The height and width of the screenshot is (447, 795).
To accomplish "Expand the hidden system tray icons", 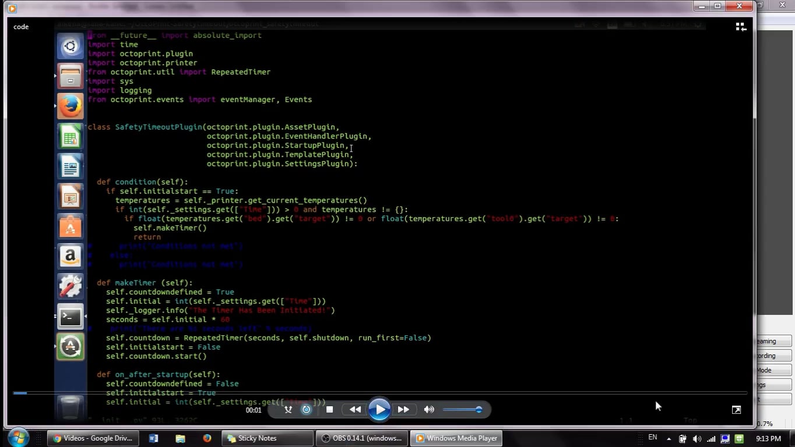I will coord(669,439).
